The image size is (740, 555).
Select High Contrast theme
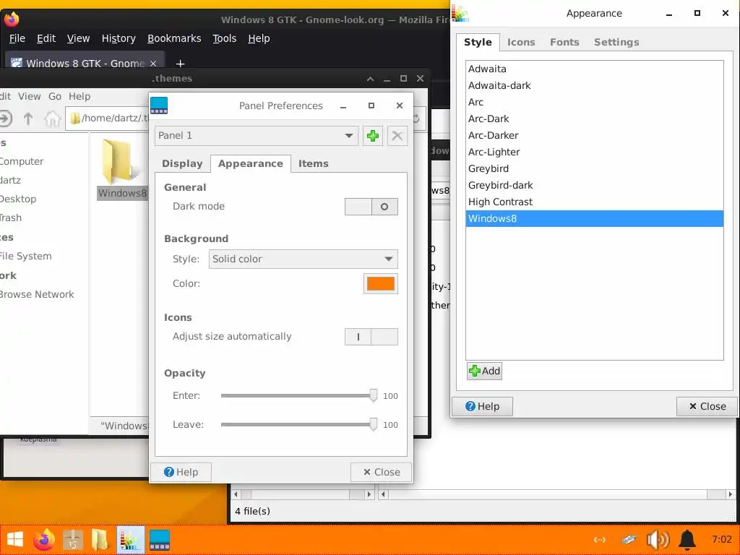click(x=595, y=202)
